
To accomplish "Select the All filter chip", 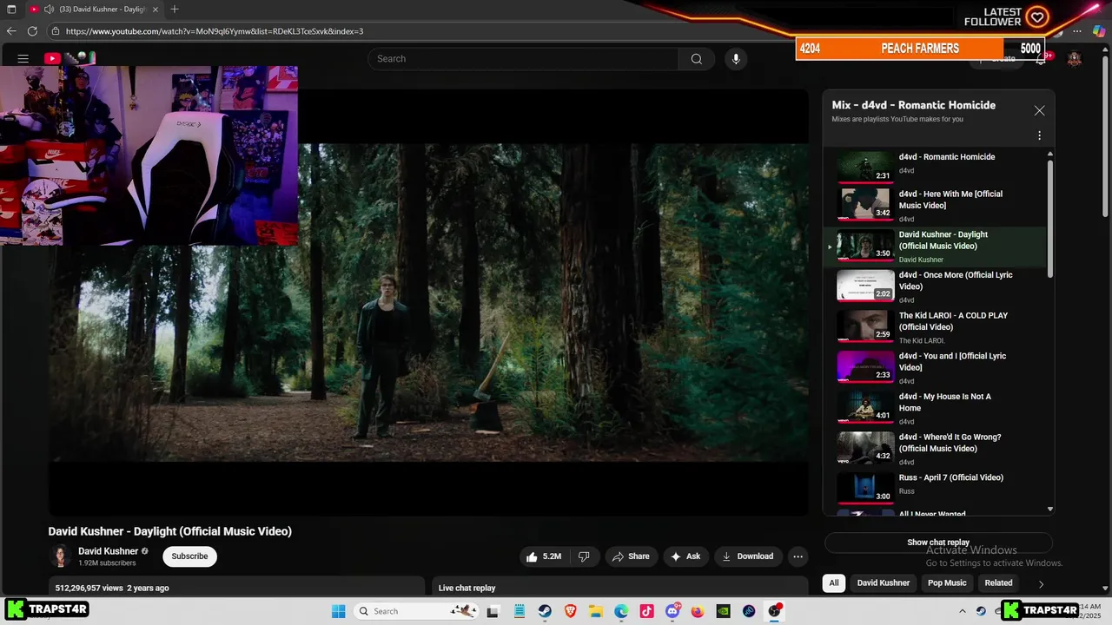I will pyautogui.click(x=834, y=583).
